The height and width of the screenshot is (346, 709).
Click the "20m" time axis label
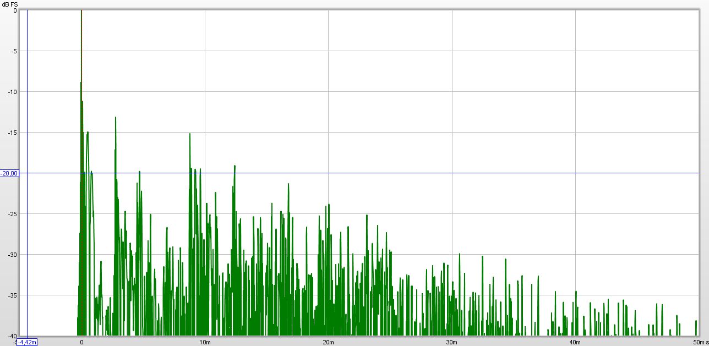(x=328, y=342)
